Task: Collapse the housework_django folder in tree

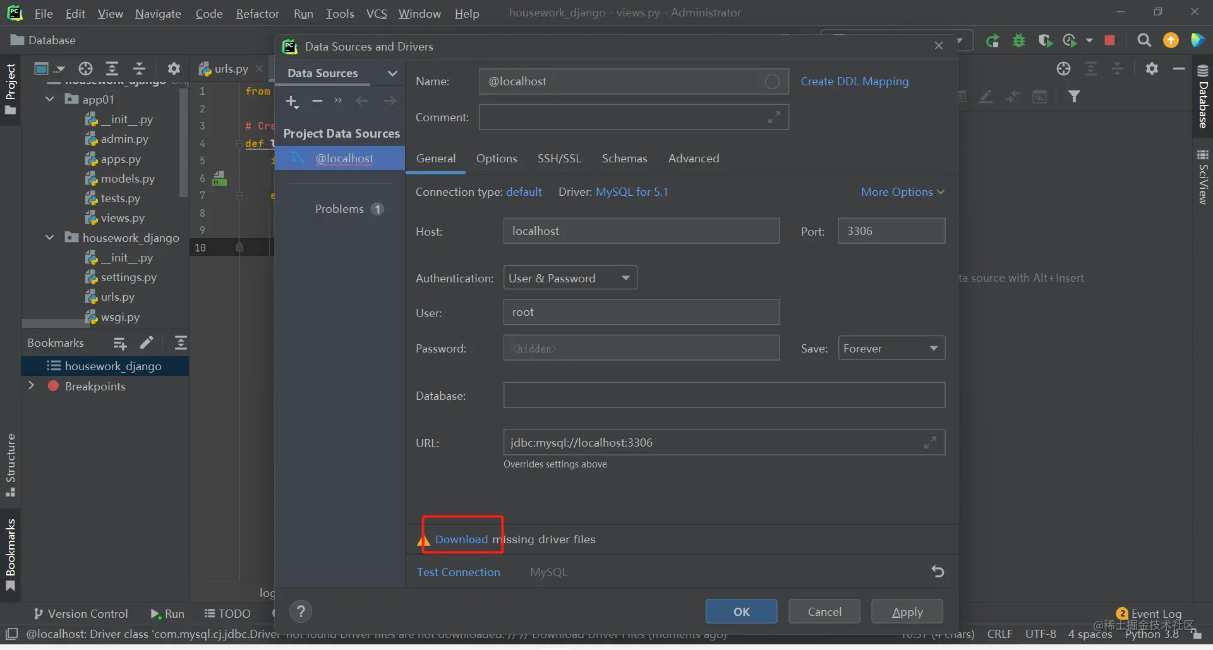Action: tap(50, 238)
